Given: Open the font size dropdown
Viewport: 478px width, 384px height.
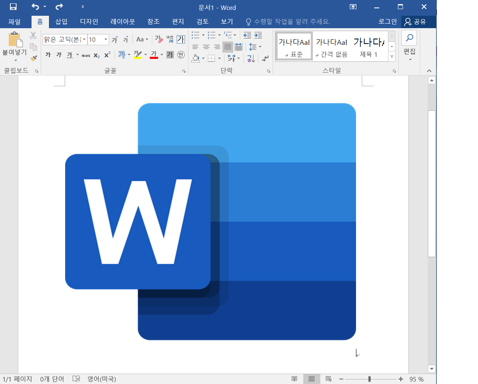Looking at the screenshot, I should tap(106, 40).
